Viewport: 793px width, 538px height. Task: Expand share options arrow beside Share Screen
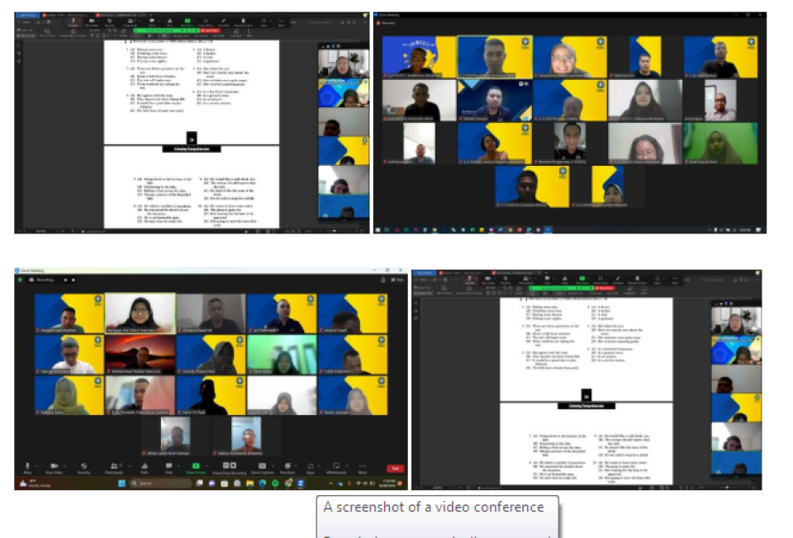[x=207, y=465]
